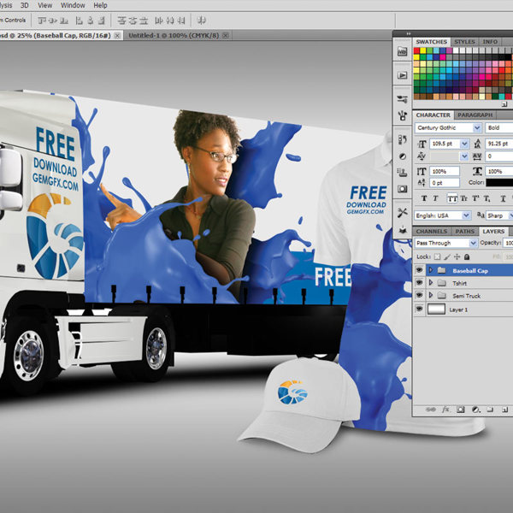Toggle Lock position move icon
This screenshot has width=513, height=513.
pos(457,256)
